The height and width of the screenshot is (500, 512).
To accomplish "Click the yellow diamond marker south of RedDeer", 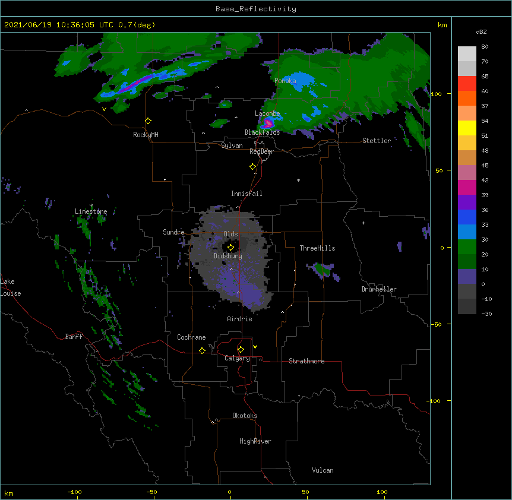I will click(253, 167).
